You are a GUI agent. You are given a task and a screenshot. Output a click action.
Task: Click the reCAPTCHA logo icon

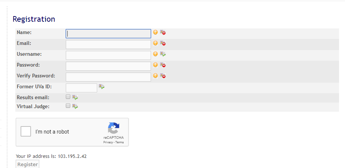pos(114,128)
